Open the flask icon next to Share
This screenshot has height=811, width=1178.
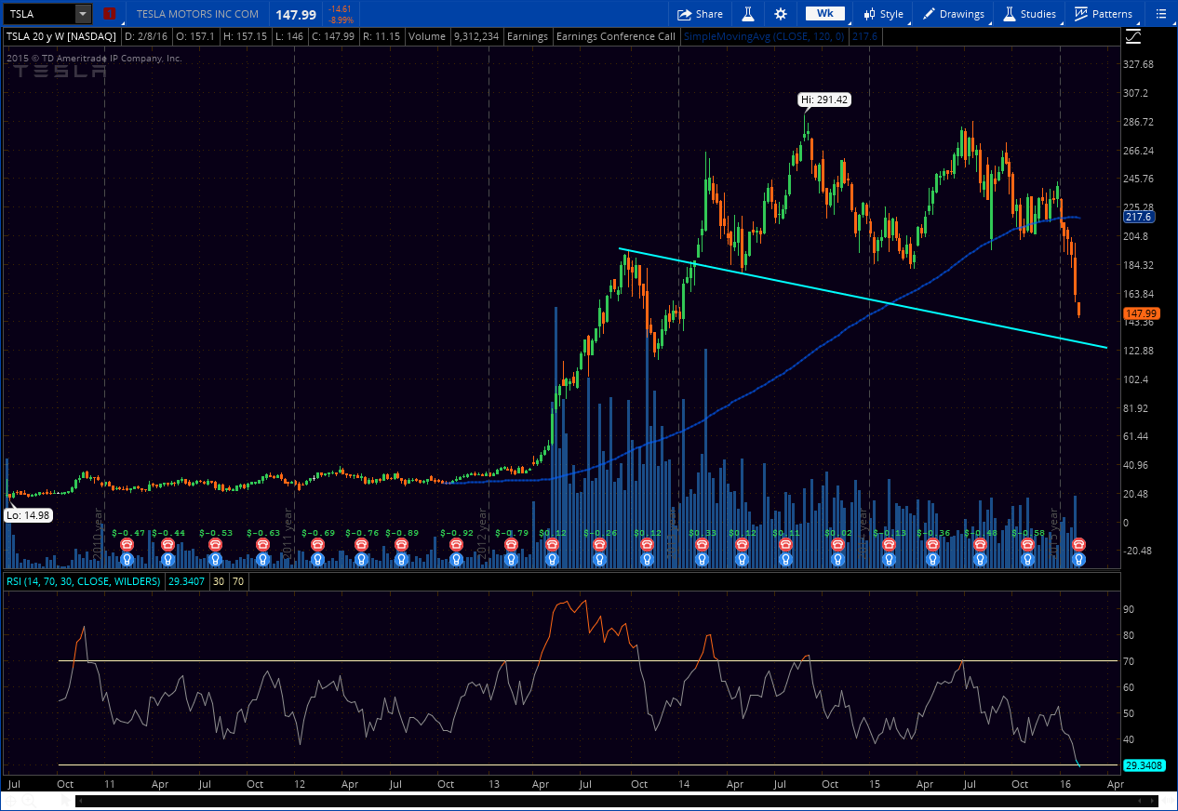click(x=746, y=14)
